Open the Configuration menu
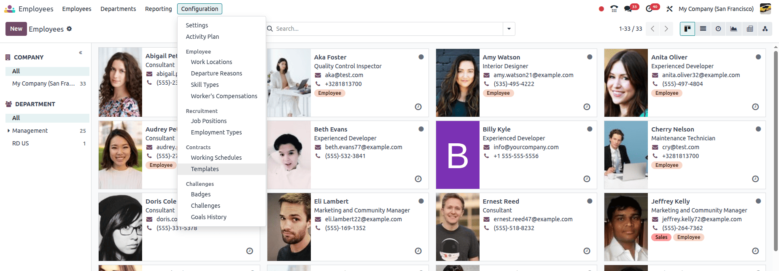 coord(199,9)
